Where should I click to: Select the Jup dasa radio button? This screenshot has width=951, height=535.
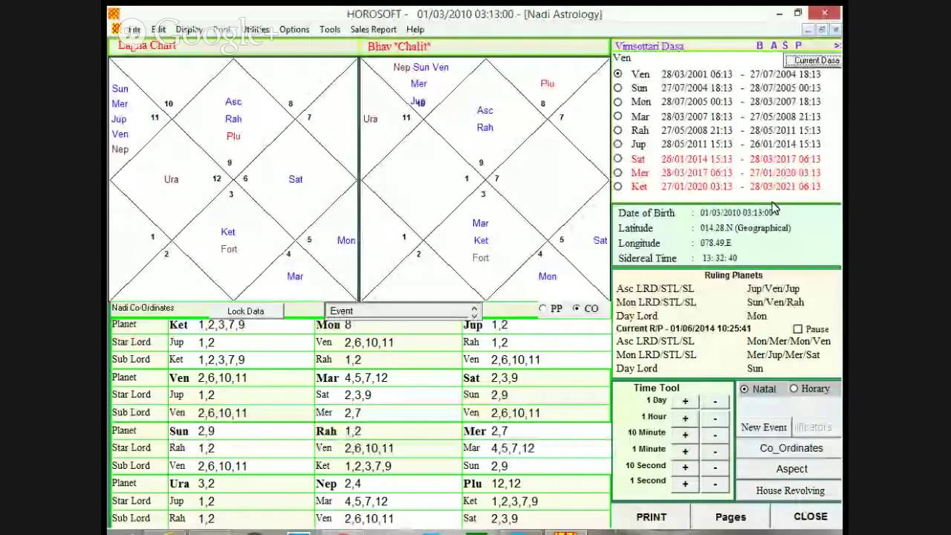(618, 144)
